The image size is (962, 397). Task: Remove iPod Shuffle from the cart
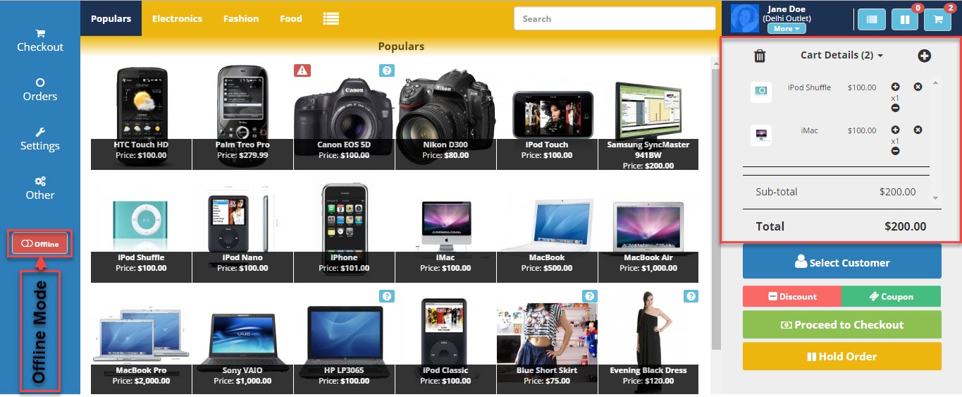click(918, 87)
